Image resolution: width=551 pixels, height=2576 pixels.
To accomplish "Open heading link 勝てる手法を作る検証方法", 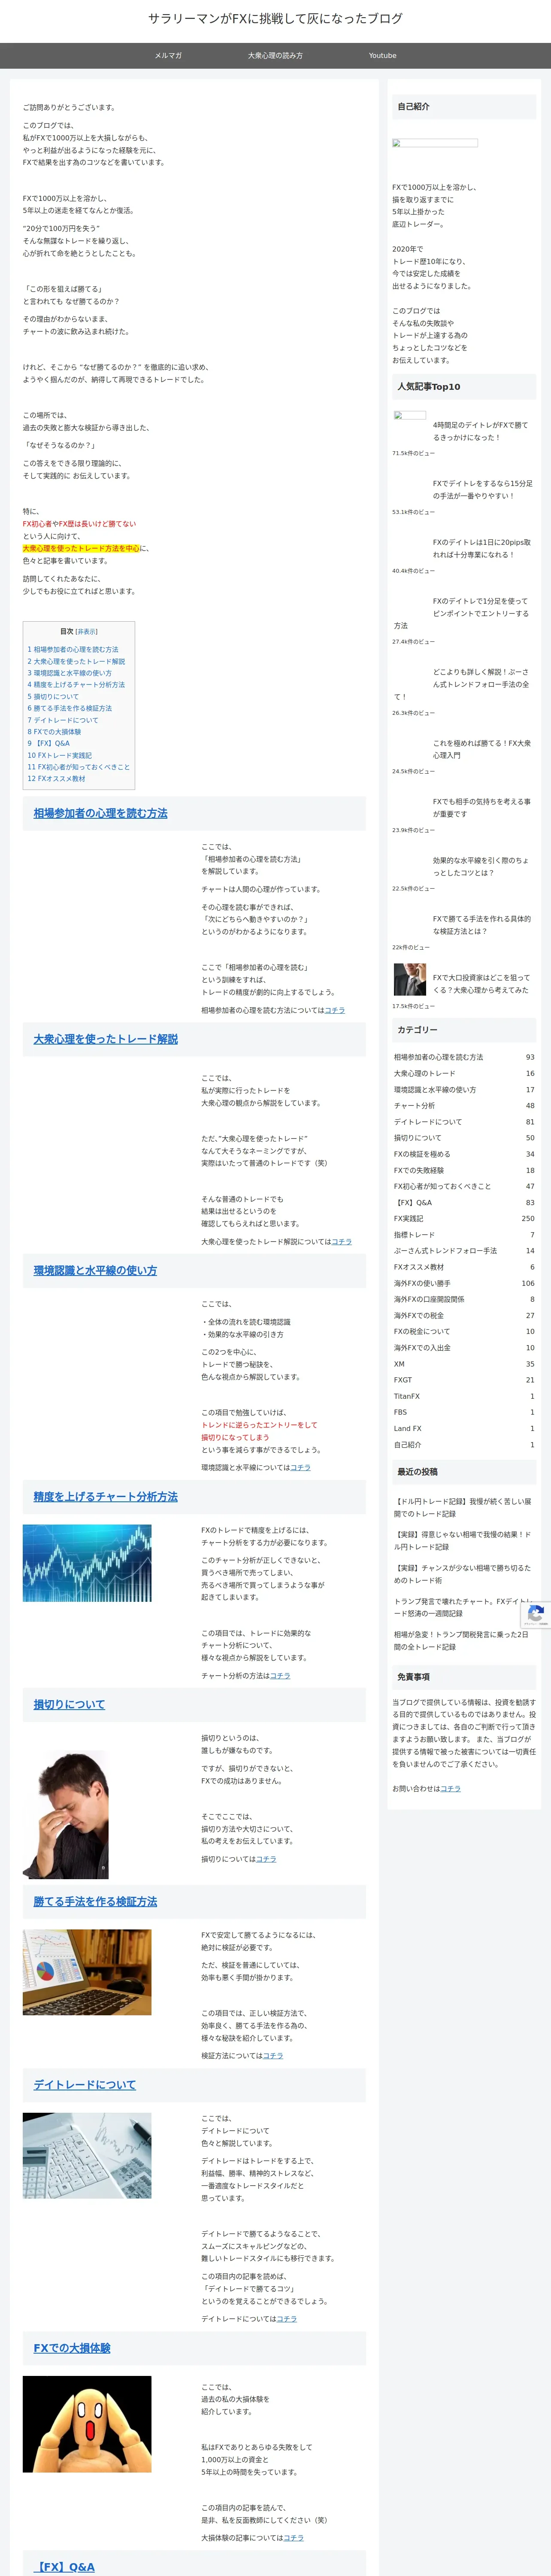I will pyautogui.click(x=95, y=1902).
